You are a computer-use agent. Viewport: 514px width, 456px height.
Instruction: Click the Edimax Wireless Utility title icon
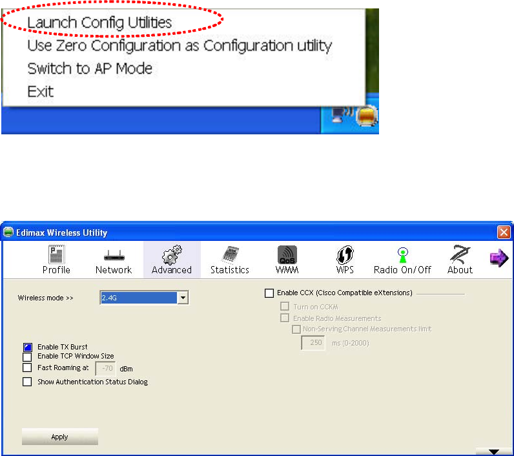(x=8, y=232)
